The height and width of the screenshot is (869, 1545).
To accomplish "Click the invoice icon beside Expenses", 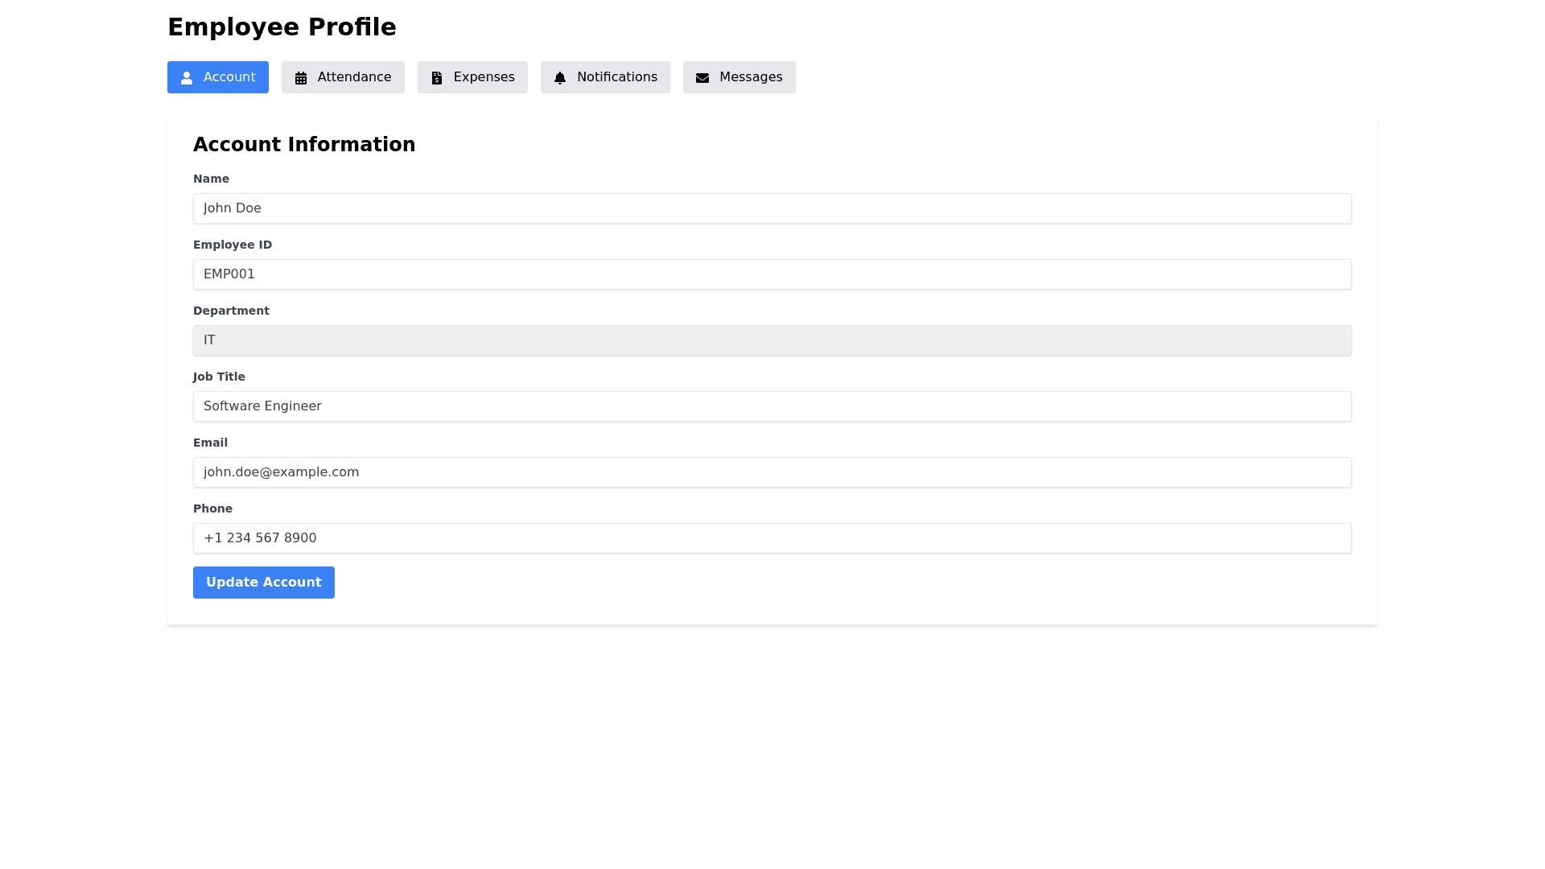I will pyautogui.click(x=437, y=78).
